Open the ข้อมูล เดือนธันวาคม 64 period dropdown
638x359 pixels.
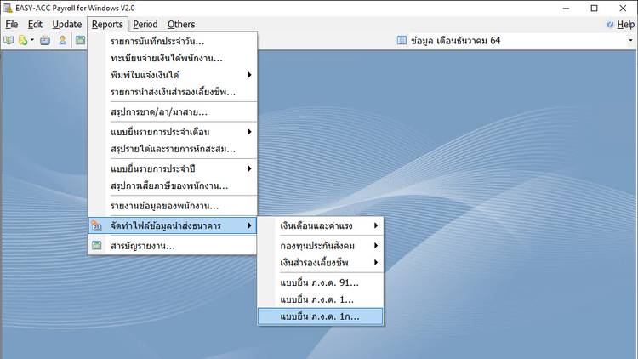coord(630,40)
